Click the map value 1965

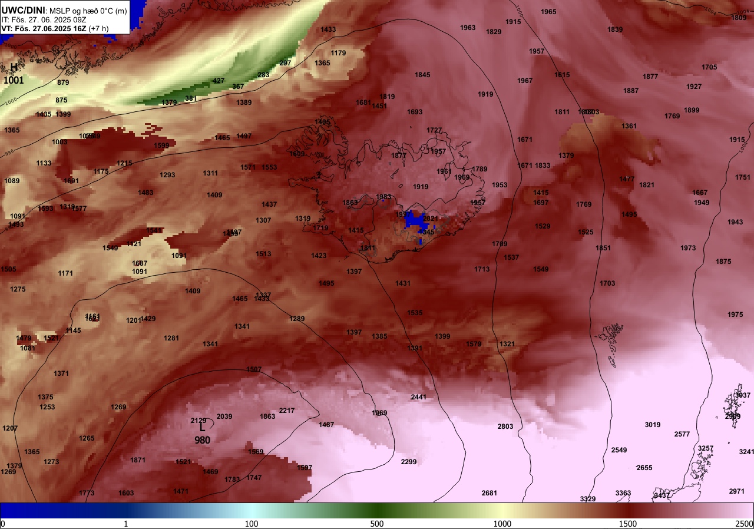(548, 12)
